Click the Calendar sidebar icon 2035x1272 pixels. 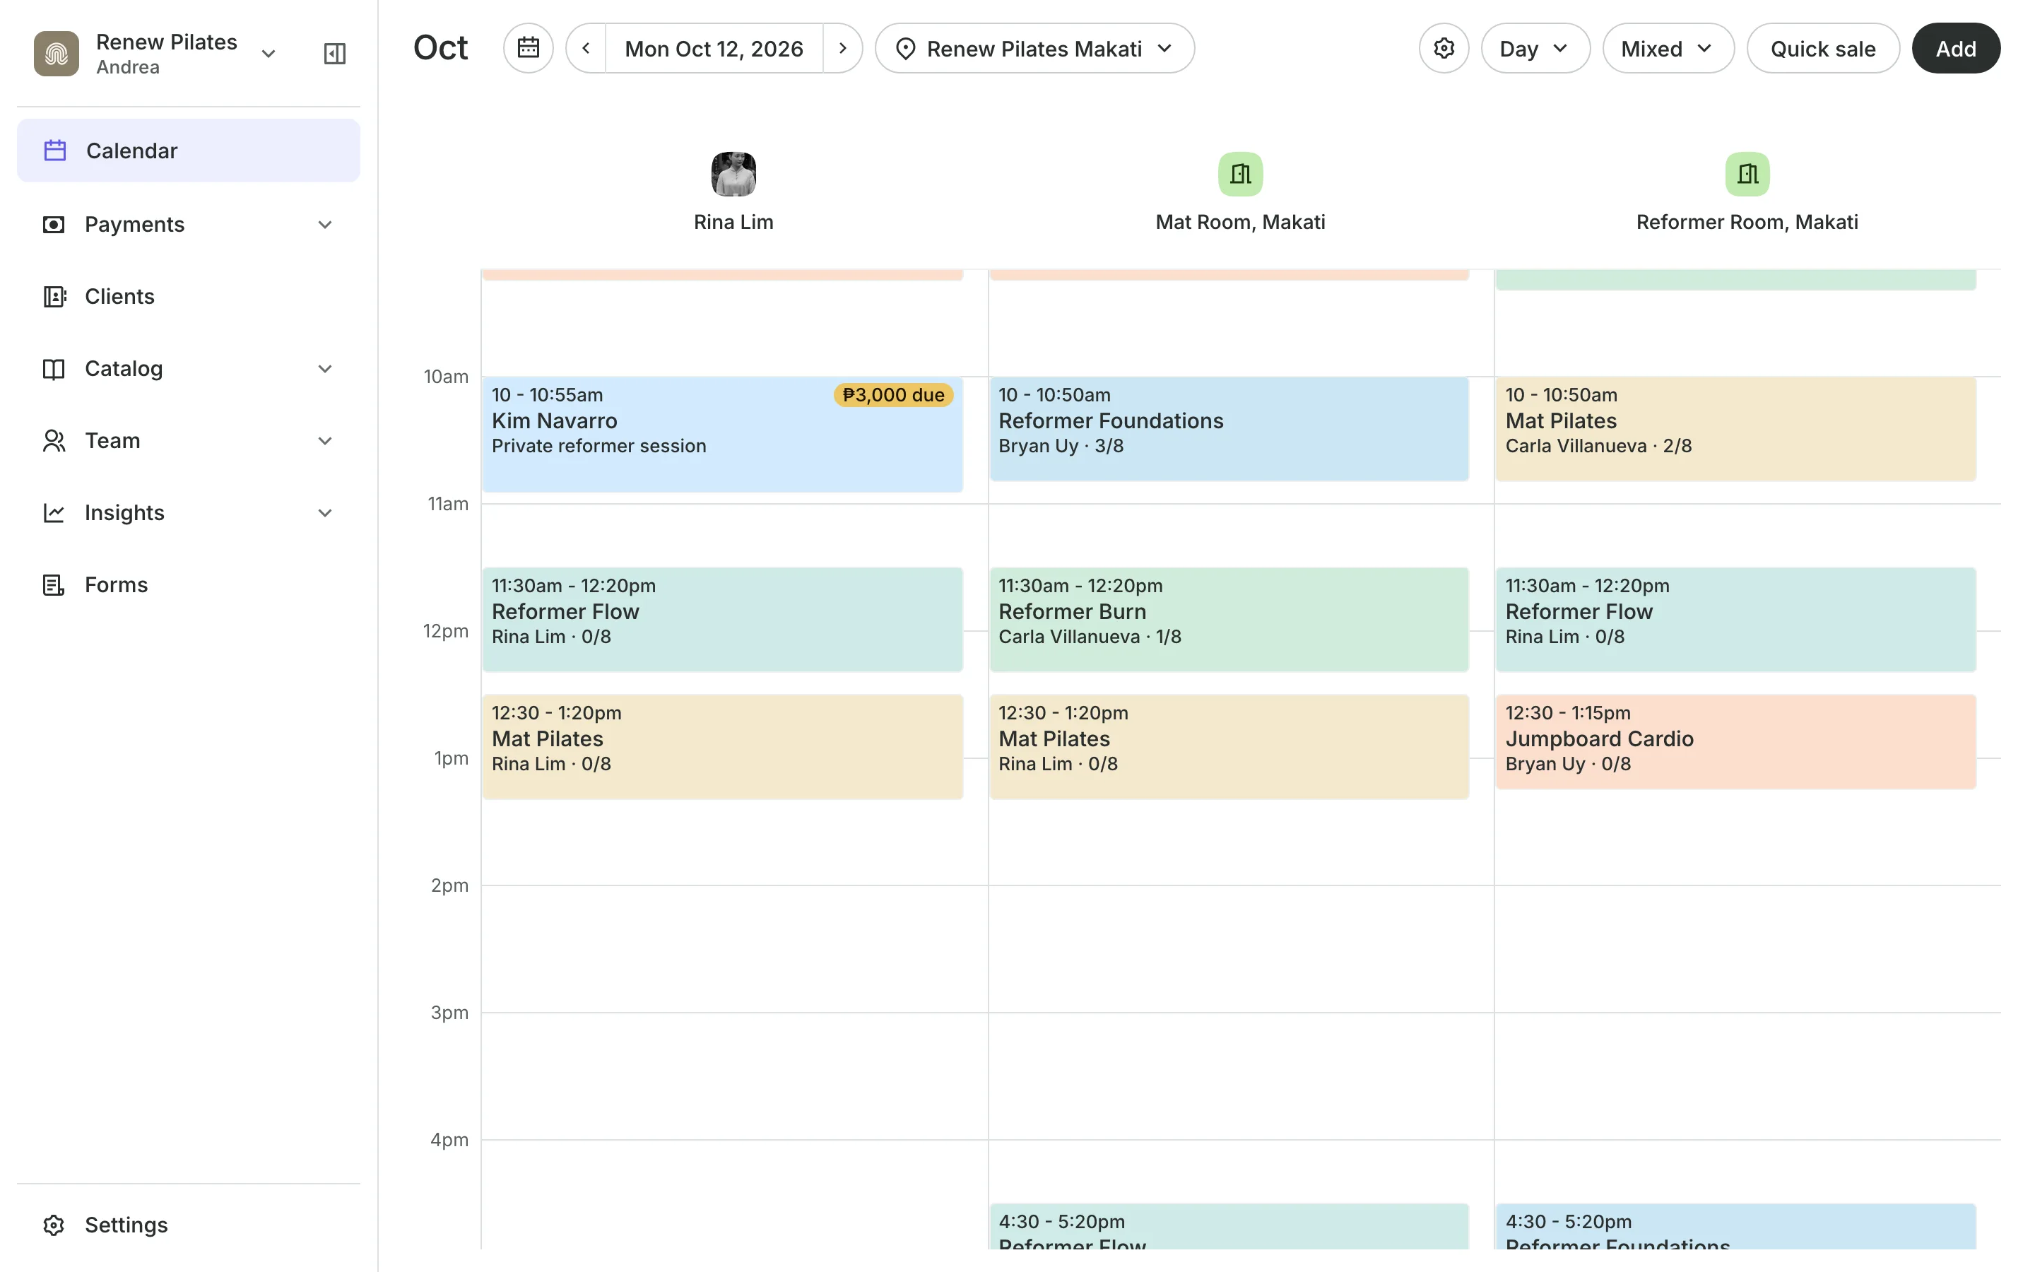click(x=56, y=151)
